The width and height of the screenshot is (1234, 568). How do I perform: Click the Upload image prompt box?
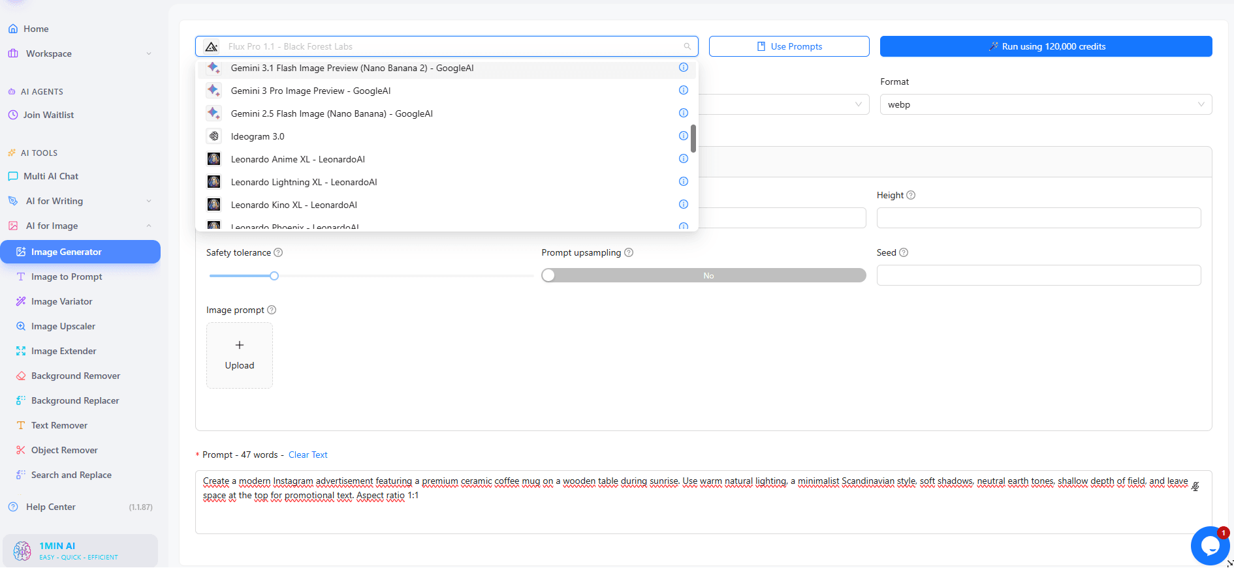click(240, 355)
